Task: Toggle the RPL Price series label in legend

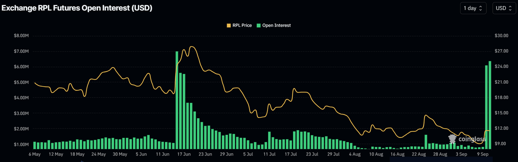Action: click(x=242, y=25)
